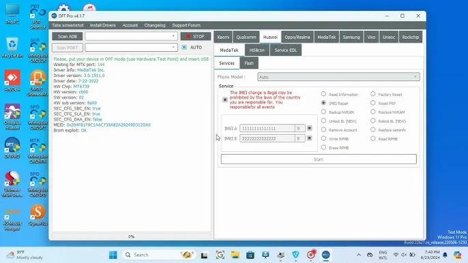This screenshot has height=263, width=468.
Task: Open the Install Drivers menu
Action: [102, 25]
